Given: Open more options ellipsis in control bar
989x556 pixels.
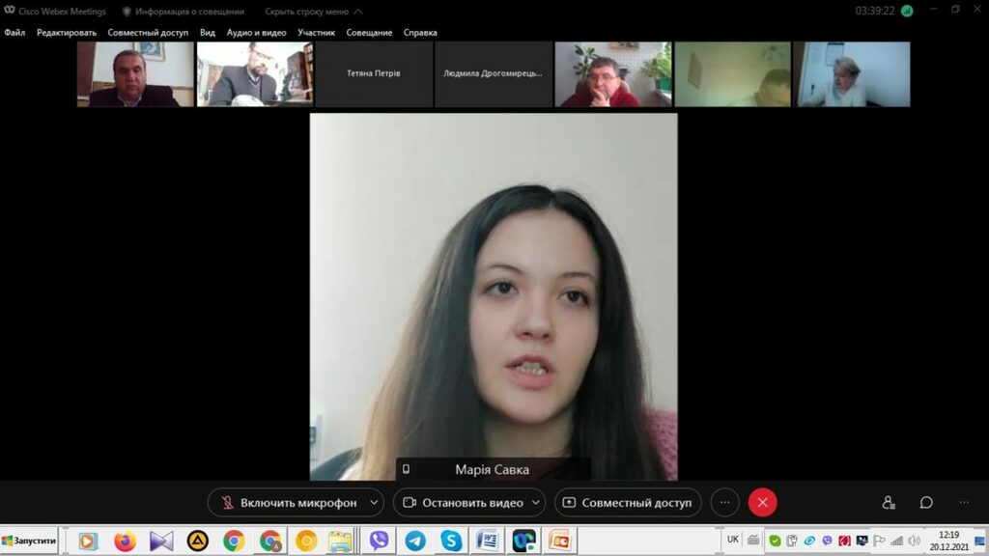Looking at the screenshot, I should (724, 503).
